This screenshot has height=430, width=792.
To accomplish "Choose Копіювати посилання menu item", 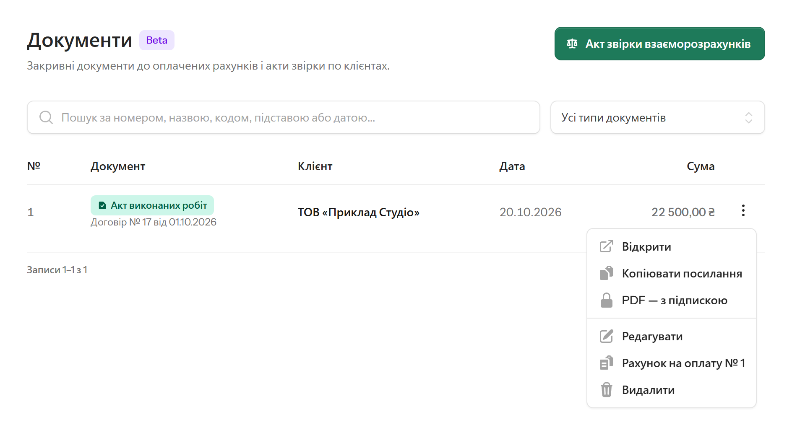I will [671, 273].
